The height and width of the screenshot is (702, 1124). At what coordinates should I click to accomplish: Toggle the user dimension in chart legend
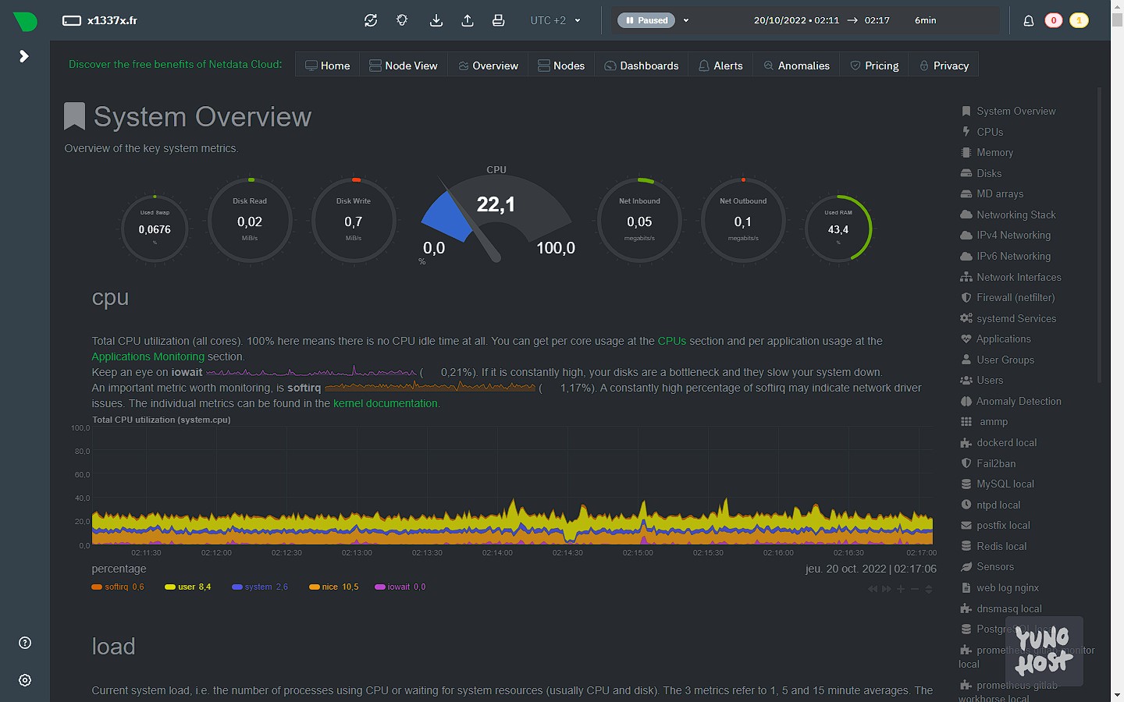point(187,587)
